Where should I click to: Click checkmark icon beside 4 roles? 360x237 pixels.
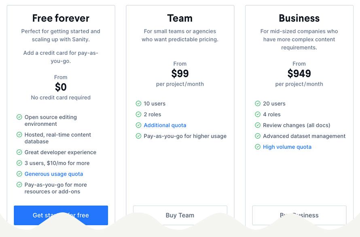tap(258, 114)
